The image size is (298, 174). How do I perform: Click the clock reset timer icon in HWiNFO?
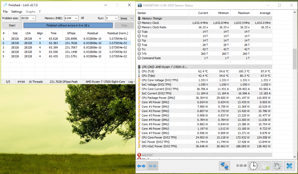pyautogui.click(x=253, y=166)
